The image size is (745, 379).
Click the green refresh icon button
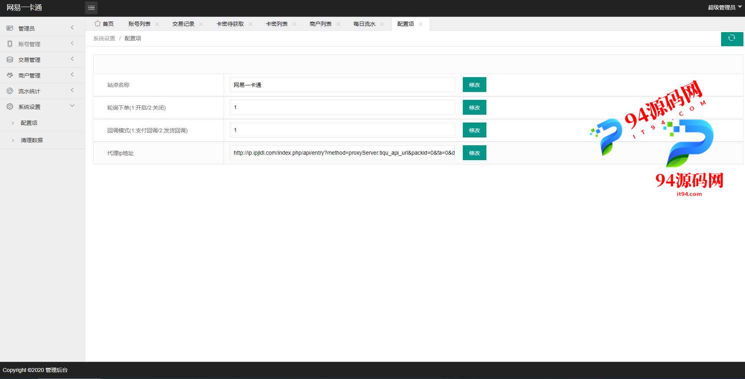(732, 38)
